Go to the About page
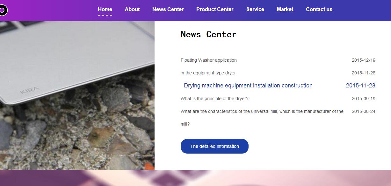391x186 pixels. tap(132, 10)
